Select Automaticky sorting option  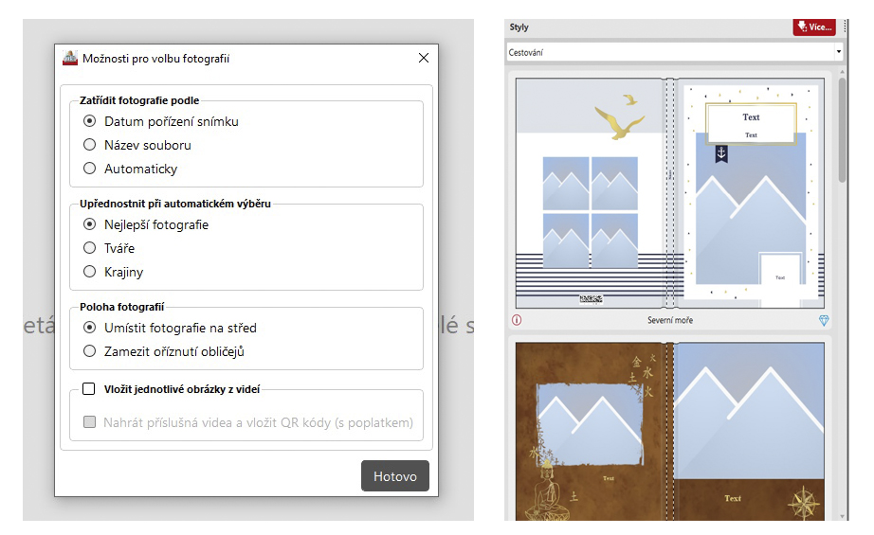coord(90,169)
